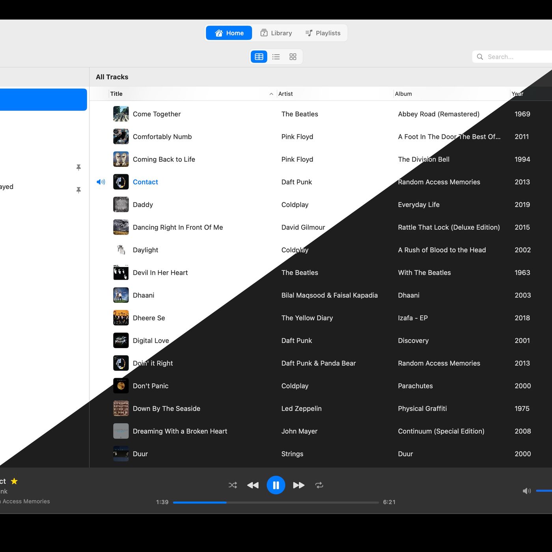Seek within the playback progress bar
552x552 pixels.
coord(276,502)
